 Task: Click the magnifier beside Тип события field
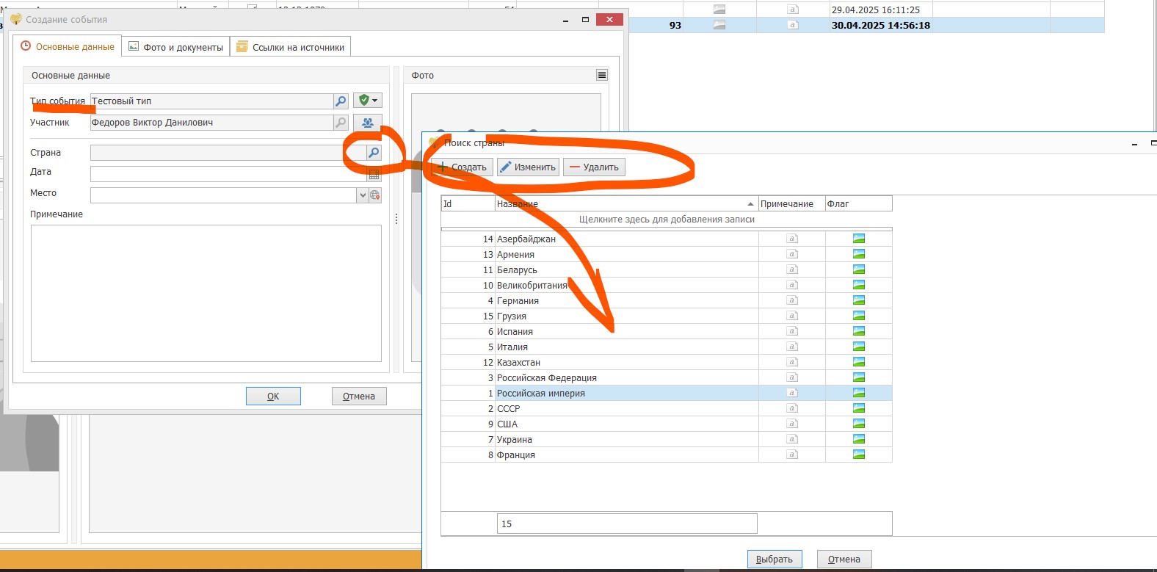pos(341,101)
